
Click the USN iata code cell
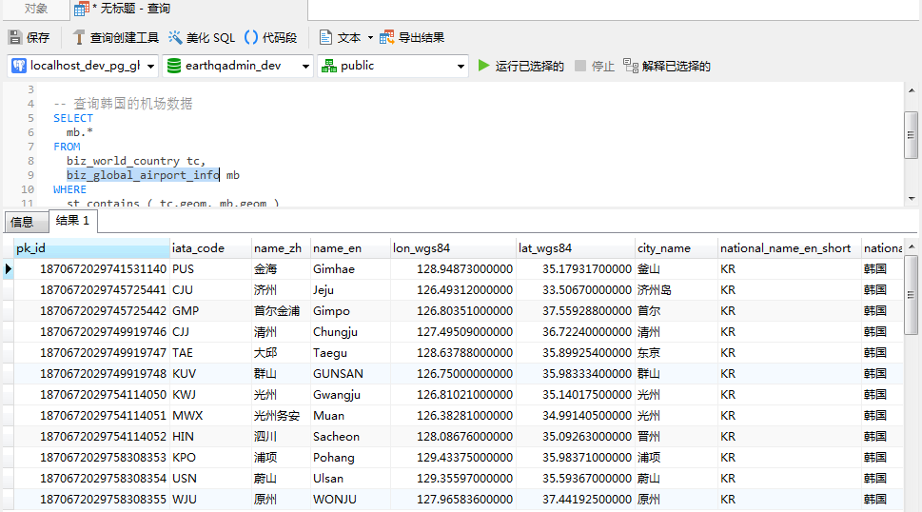(x=210, y=479)
